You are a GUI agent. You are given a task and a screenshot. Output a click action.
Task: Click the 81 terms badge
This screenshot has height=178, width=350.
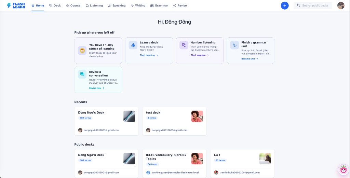pos(220,160)
